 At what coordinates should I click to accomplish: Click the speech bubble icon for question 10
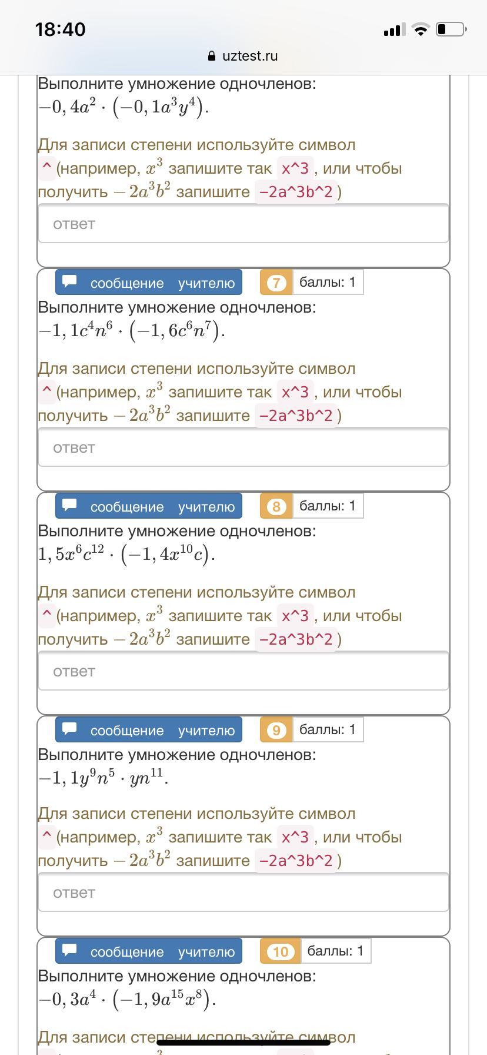click(x=70, y=950)
